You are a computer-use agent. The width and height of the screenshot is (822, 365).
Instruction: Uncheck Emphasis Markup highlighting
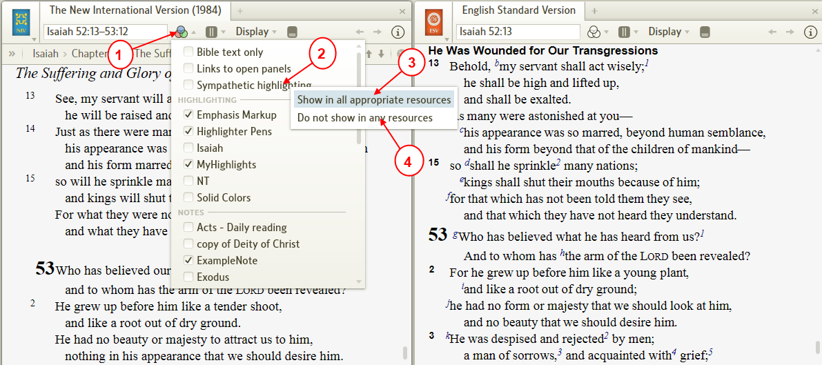(188, 115)
